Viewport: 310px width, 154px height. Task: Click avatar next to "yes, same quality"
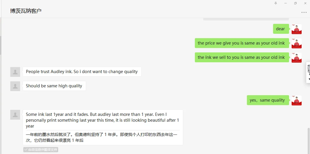pyautogui.click(x=296, y=100)
